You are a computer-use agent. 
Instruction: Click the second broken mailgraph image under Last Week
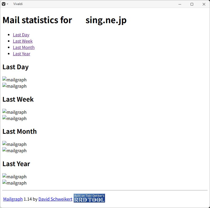tap(14, 118)
